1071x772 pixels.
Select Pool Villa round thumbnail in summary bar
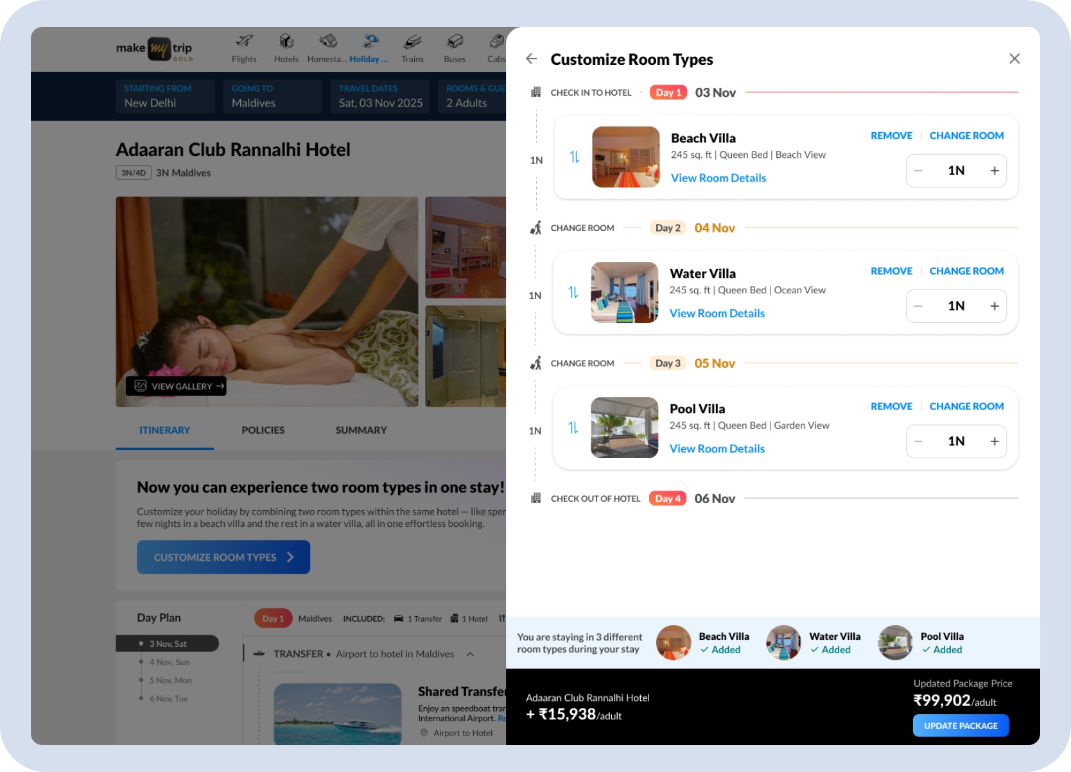[896, 643]
